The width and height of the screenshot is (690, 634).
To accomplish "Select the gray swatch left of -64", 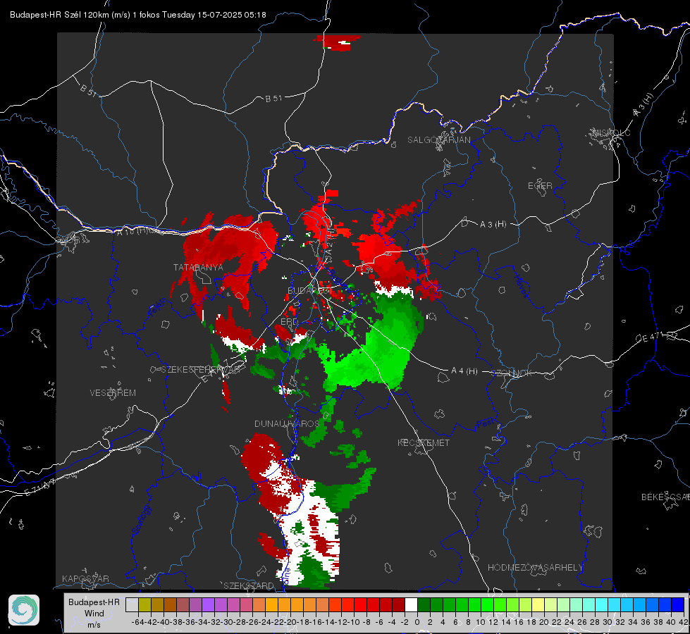I will point(132,604).
